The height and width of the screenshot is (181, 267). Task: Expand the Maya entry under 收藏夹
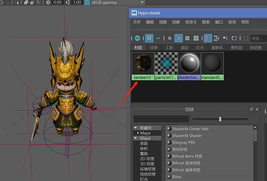point(138,133)
